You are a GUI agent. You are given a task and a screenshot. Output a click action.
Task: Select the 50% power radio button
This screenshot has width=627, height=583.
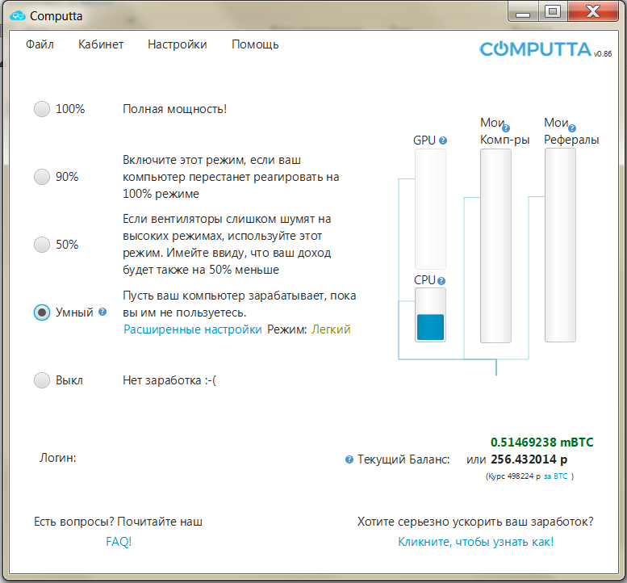pos(42,245)
